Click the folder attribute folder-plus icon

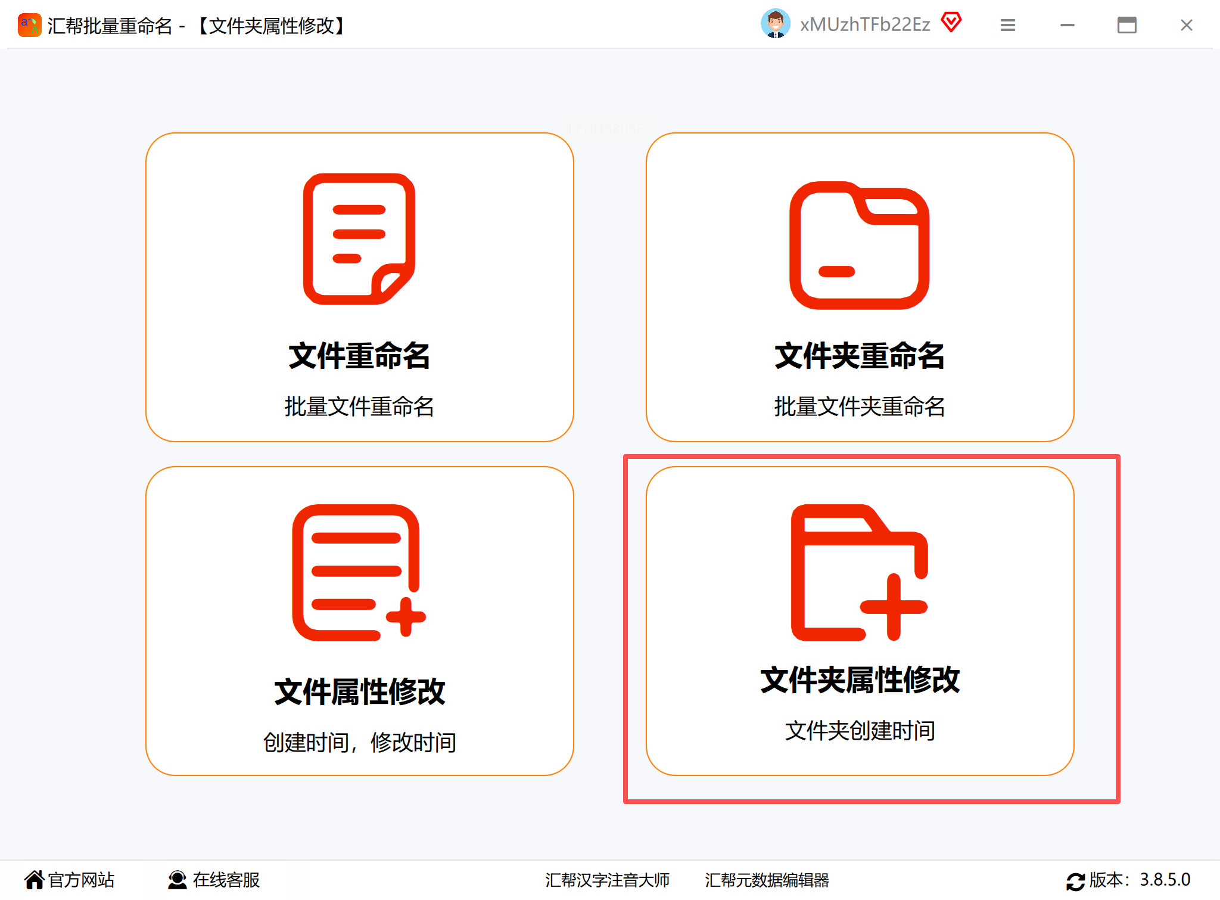tap(859, 572)
